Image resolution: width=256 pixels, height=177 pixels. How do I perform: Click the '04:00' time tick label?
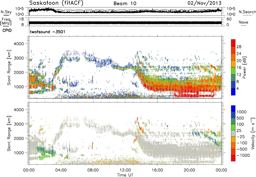(61, 170)
